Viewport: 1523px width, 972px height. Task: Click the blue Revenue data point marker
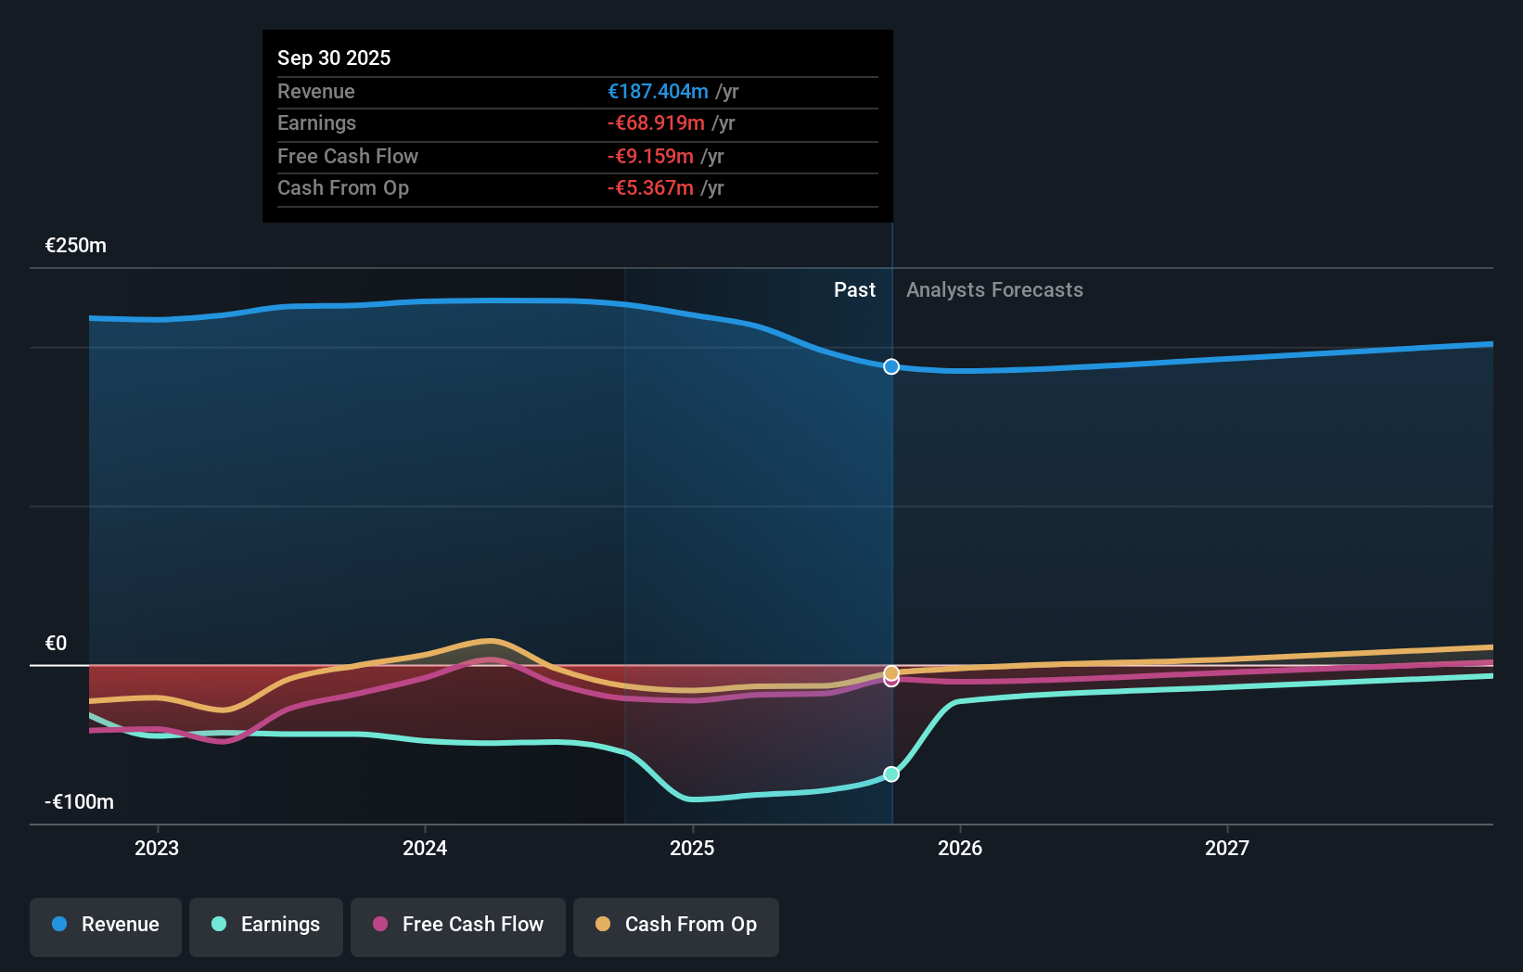point(890,366)
